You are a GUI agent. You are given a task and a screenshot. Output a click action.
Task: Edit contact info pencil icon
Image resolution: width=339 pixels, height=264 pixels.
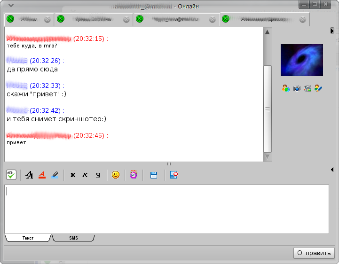pyautogui.click(x=318, y=88)
